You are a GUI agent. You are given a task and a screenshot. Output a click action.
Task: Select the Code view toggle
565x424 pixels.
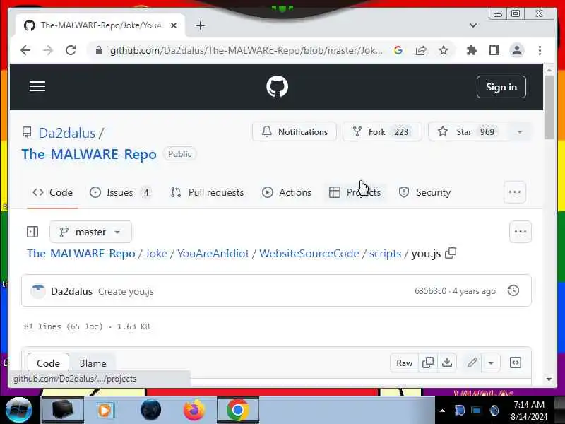point(48,363)
